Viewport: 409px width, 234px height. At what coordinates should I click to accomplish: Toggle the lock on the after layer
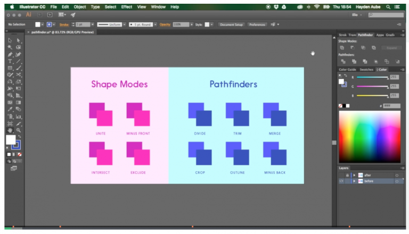347,175
